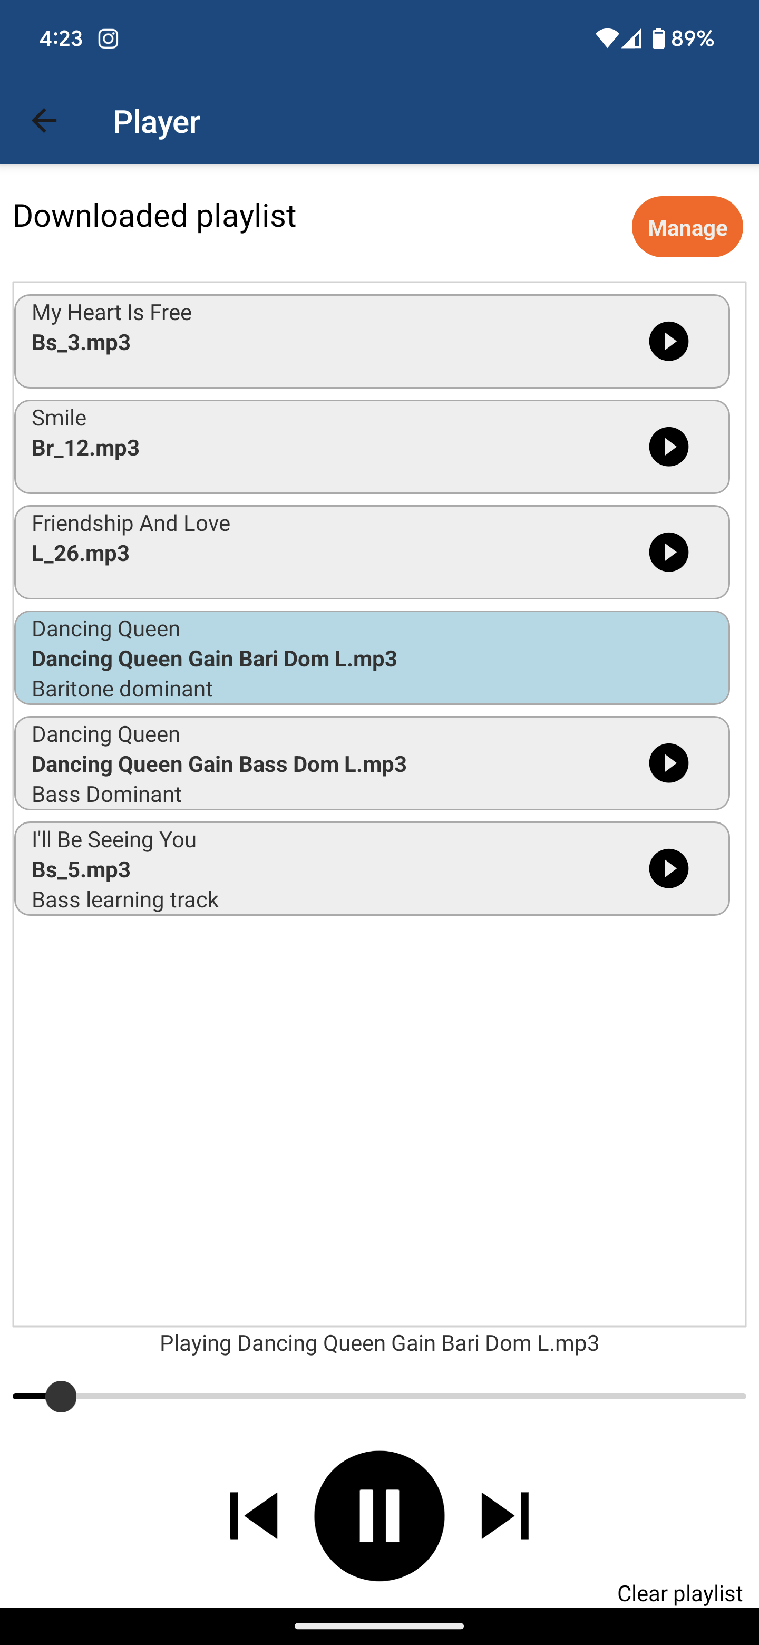759x1645 pixels.
Task: Open the Manage playlist button
Action: 687,227
